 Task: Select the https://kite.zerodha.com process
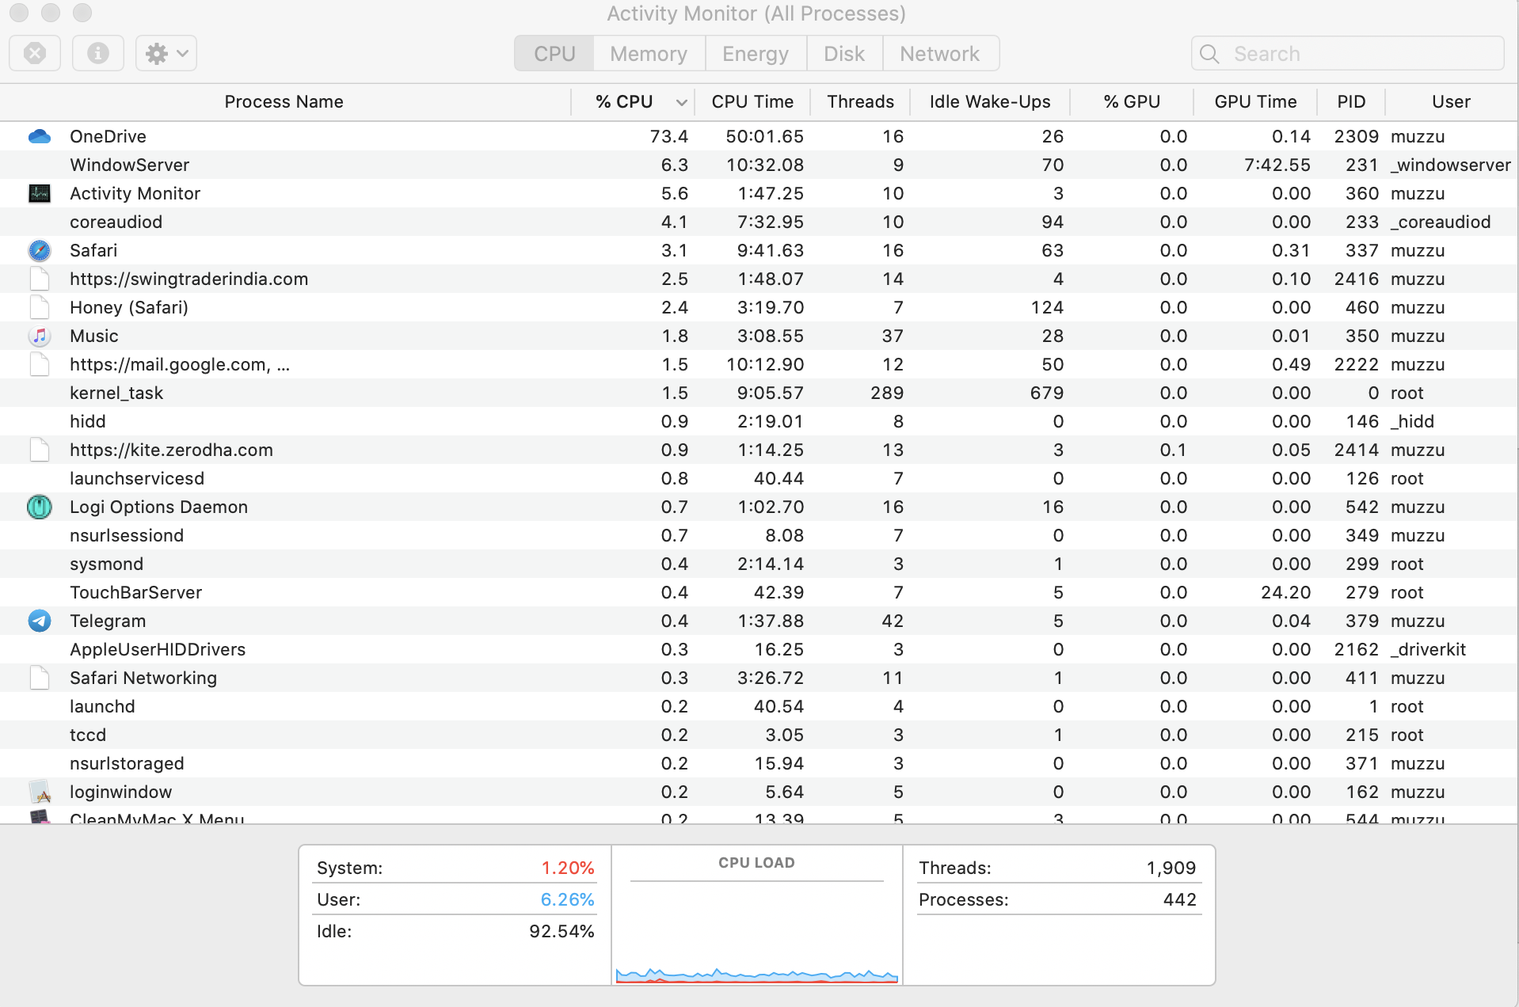(x=171, y=450)
